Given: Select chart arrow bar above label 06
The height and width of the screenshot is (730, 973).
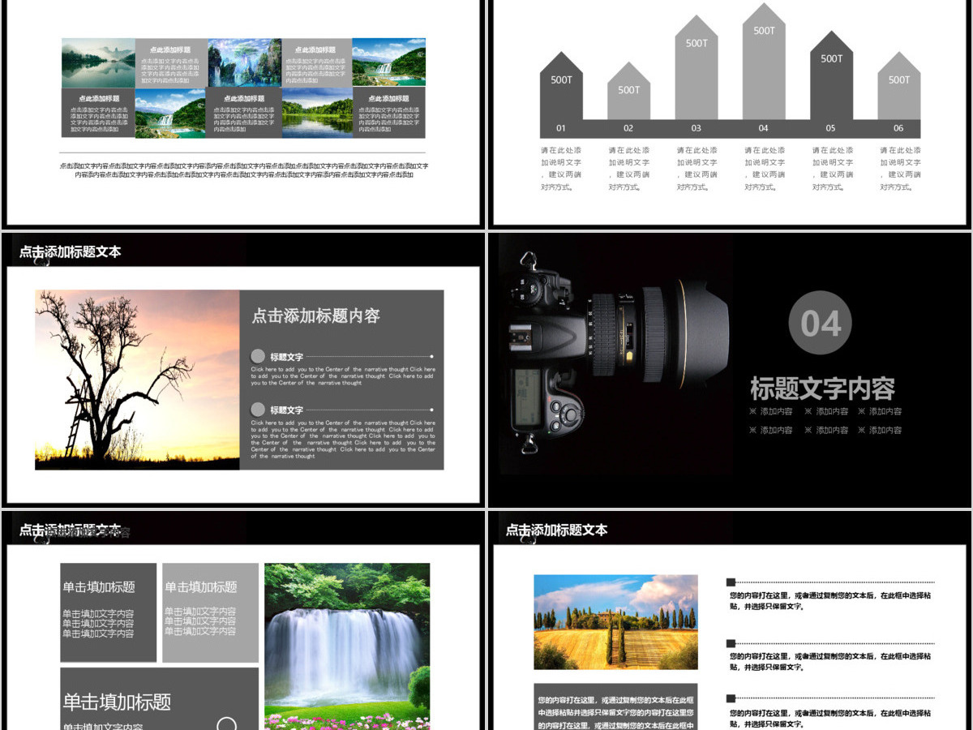Looking at the screenshot, I should coord(899,86).
